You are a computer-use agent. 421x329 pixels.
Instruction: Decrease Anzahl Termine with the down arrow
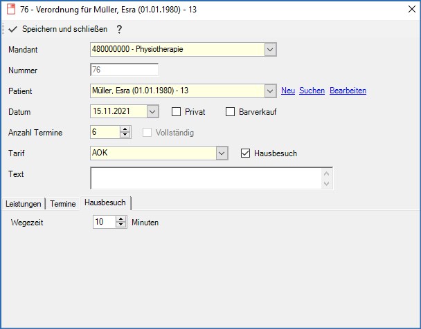coord(125,135)
